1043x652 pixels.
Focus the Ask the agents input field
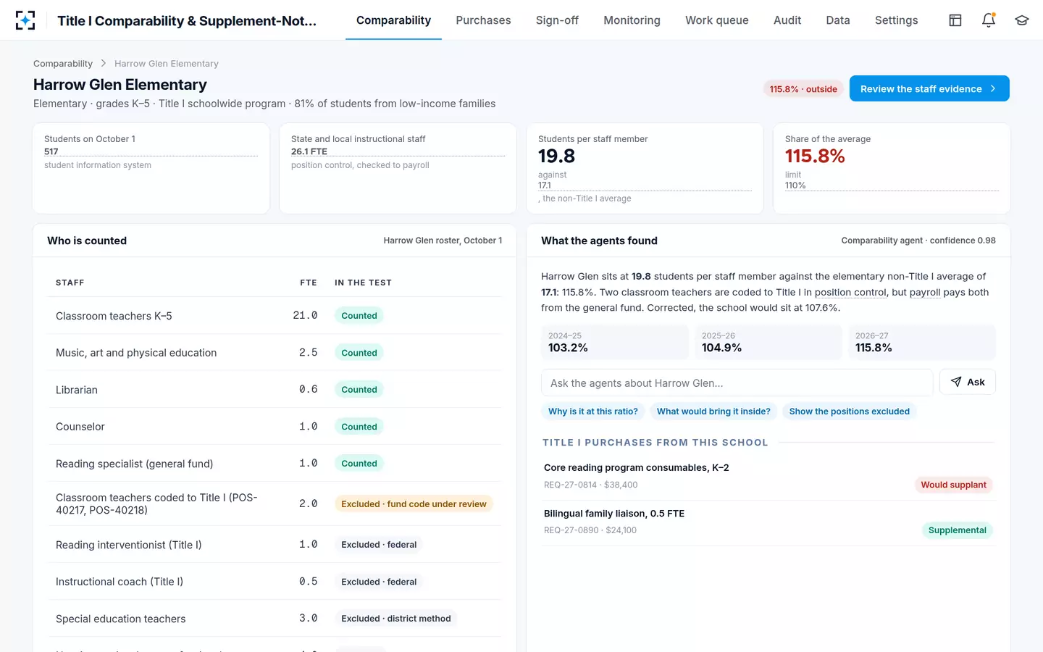click(x=737, y=383)
